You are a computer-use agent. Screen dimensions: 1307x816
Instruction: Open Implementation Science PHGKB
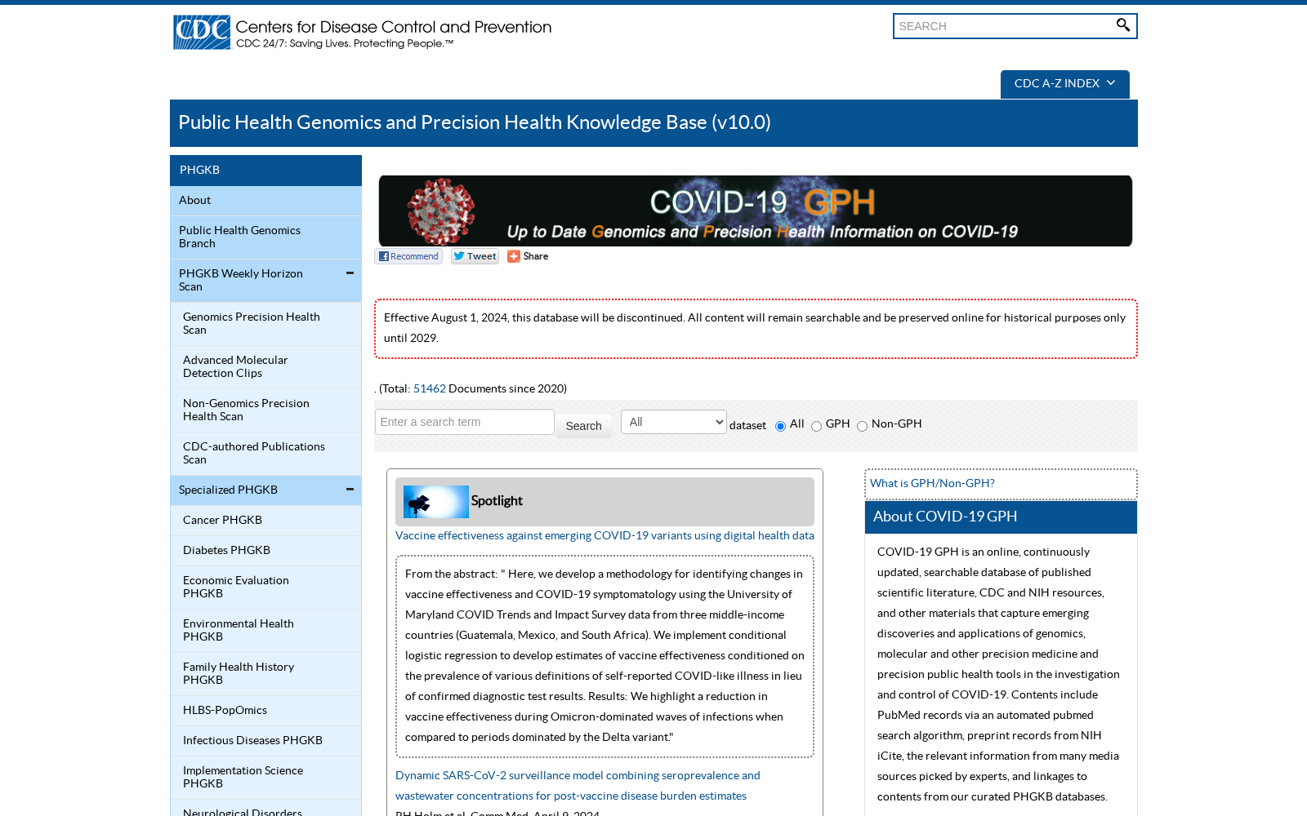[265, 778]
